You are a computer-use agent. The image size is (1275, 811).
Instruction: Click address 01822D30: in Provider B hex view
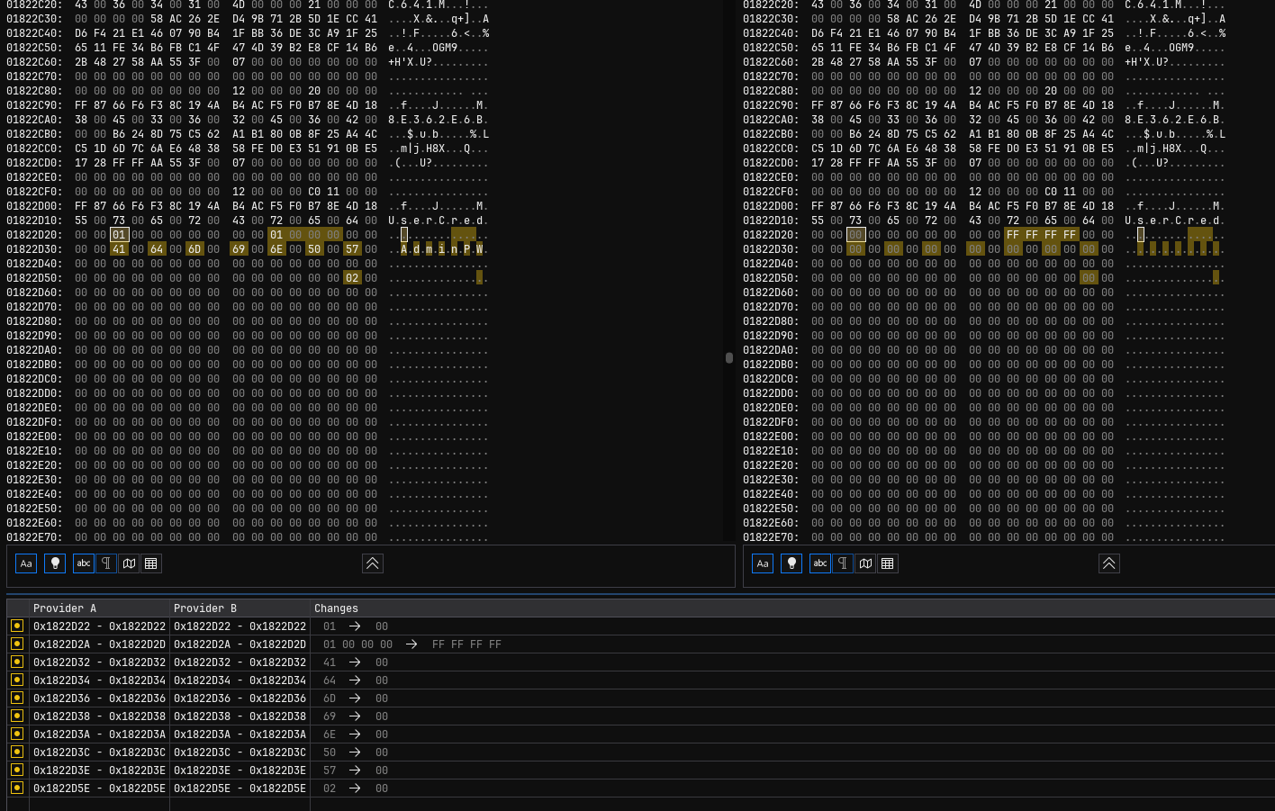point(772,249)
